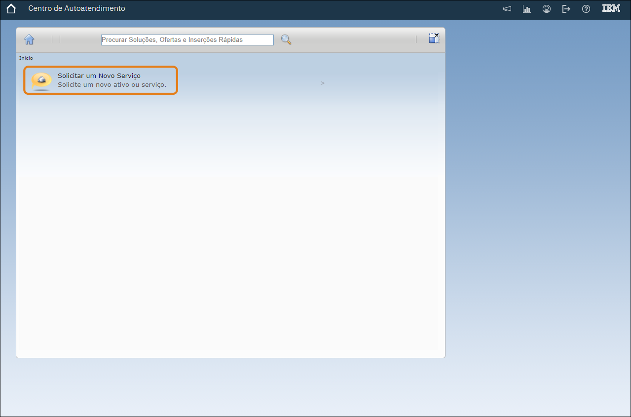The height and width of the screenshot is (417, 631).
Task: Focus the Procurar Soluções search field
Action: (x=187, y=40)
